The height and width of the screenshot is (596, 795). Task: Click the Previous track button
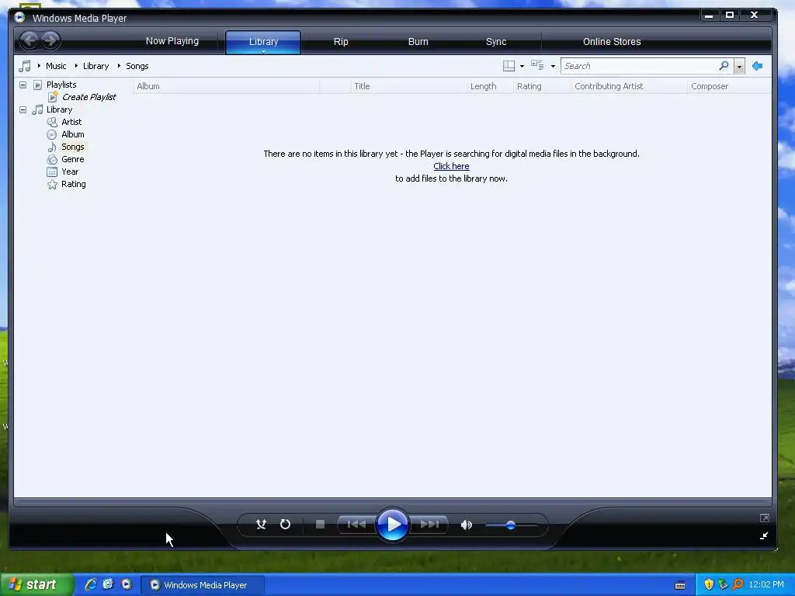click(x=356, y=524)
